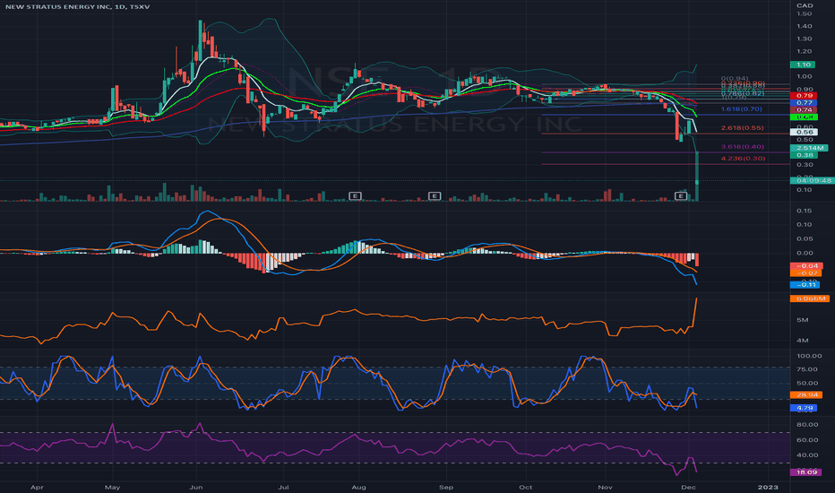
Task: Click the 1.618(0.70) Fibonacci level label
Action: (x=741, y=109)
